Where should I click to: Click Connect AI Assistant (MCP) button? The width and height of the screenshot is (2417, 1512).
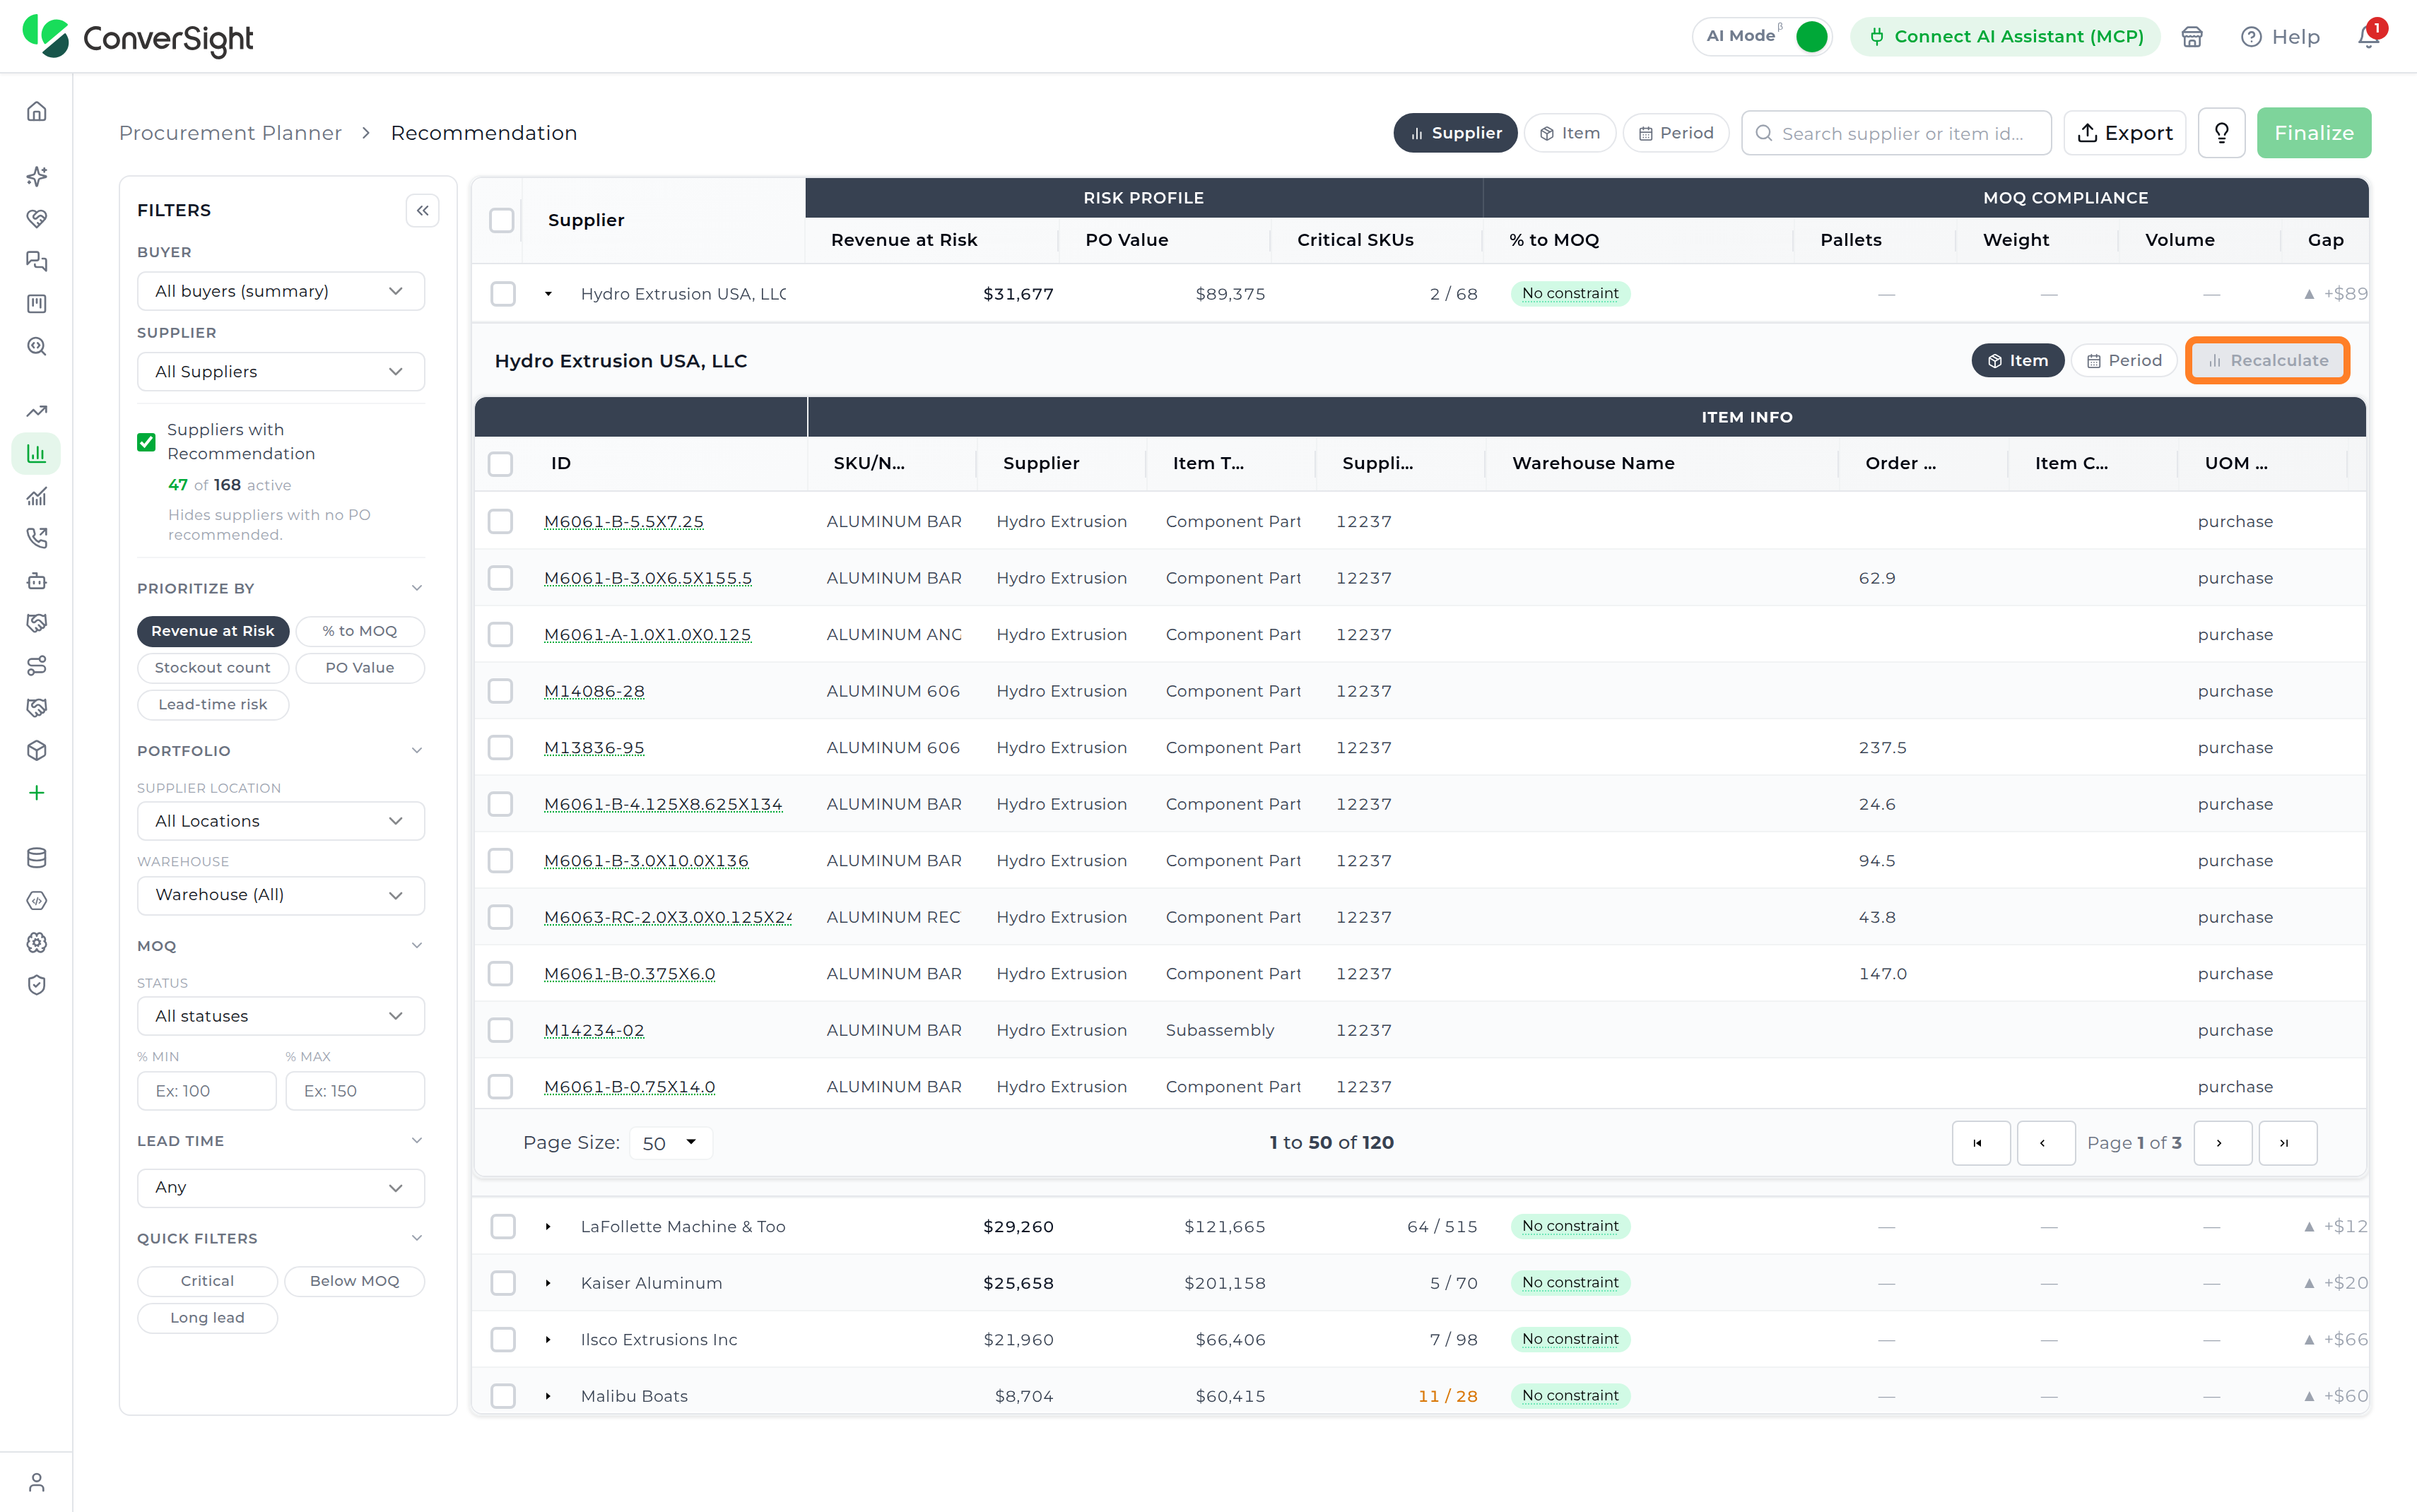[x=2005, y=37]
